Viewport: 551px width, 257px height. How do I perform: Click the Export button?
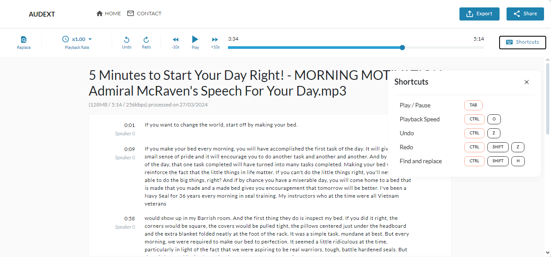pos(479,14)
